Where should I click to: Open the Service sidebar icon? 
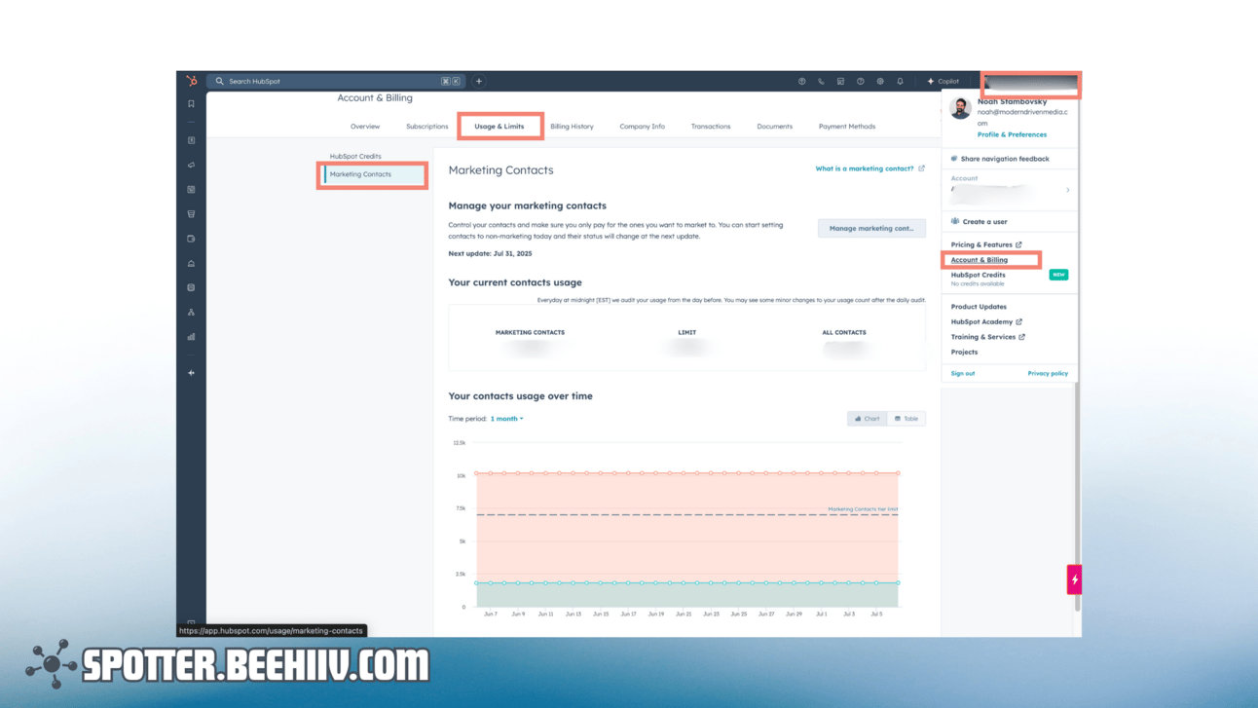pos(191,264)
